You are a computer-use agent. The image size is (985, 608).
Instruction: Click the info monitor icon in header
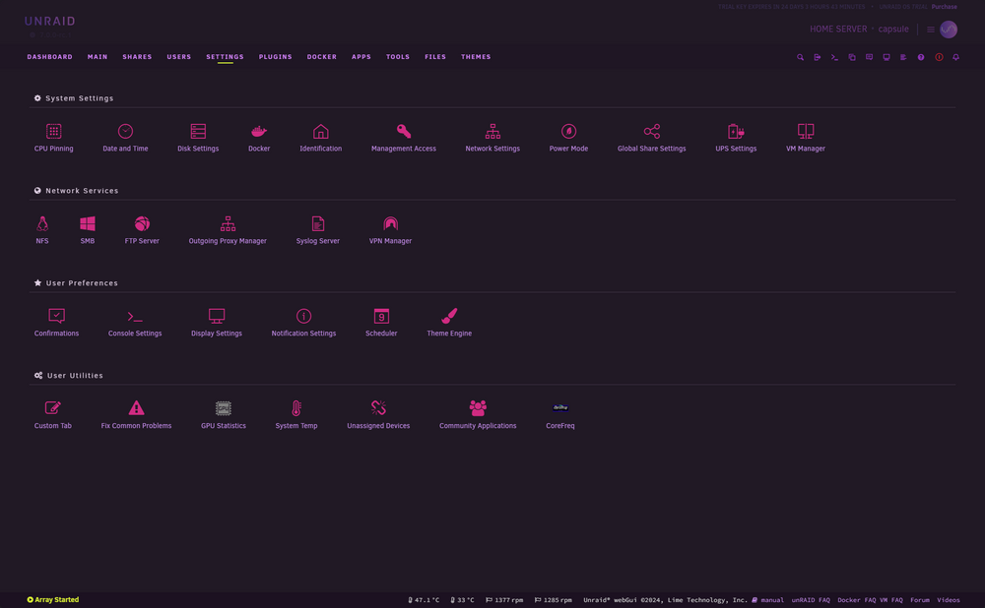pos(886,57)
